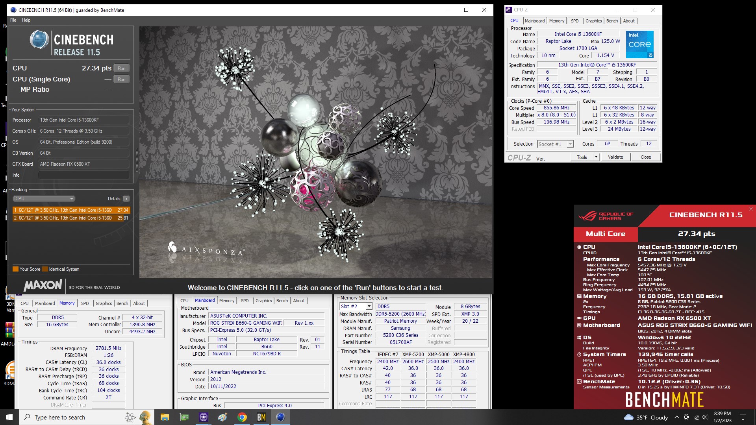Image resolution: width=756 pixels, height=425 pixels.
Task: Click the Cinebench globe logo
Action: 39,40
